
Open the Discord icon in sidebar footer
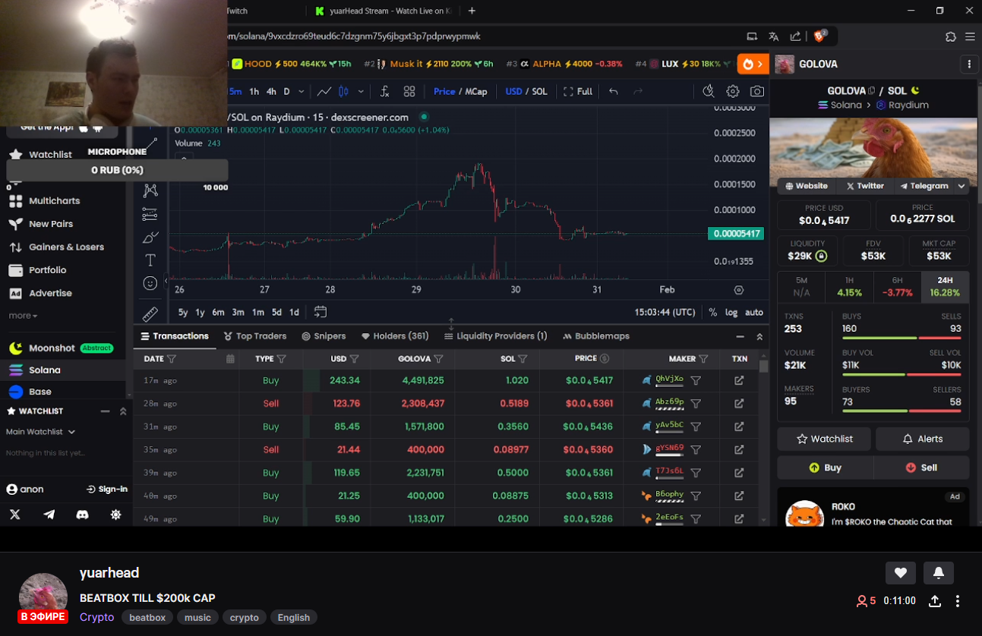(x=83, y=515)
